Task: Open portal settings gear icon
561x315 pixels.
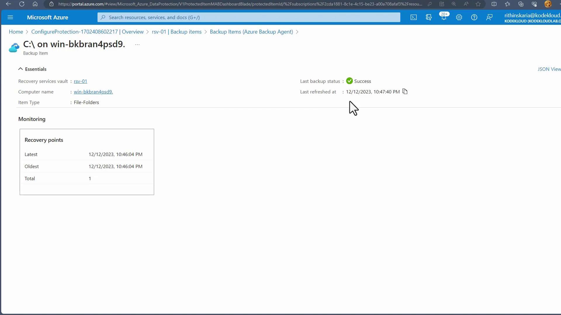Action: 459,17
